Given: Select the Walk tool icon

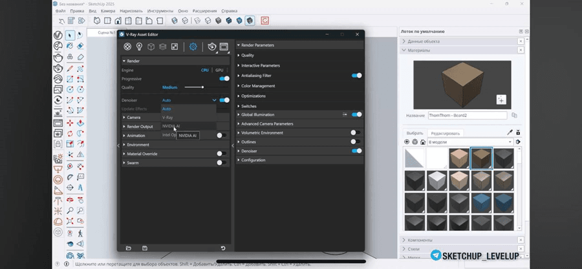Looking at the screenshot, I should (80, 233).
